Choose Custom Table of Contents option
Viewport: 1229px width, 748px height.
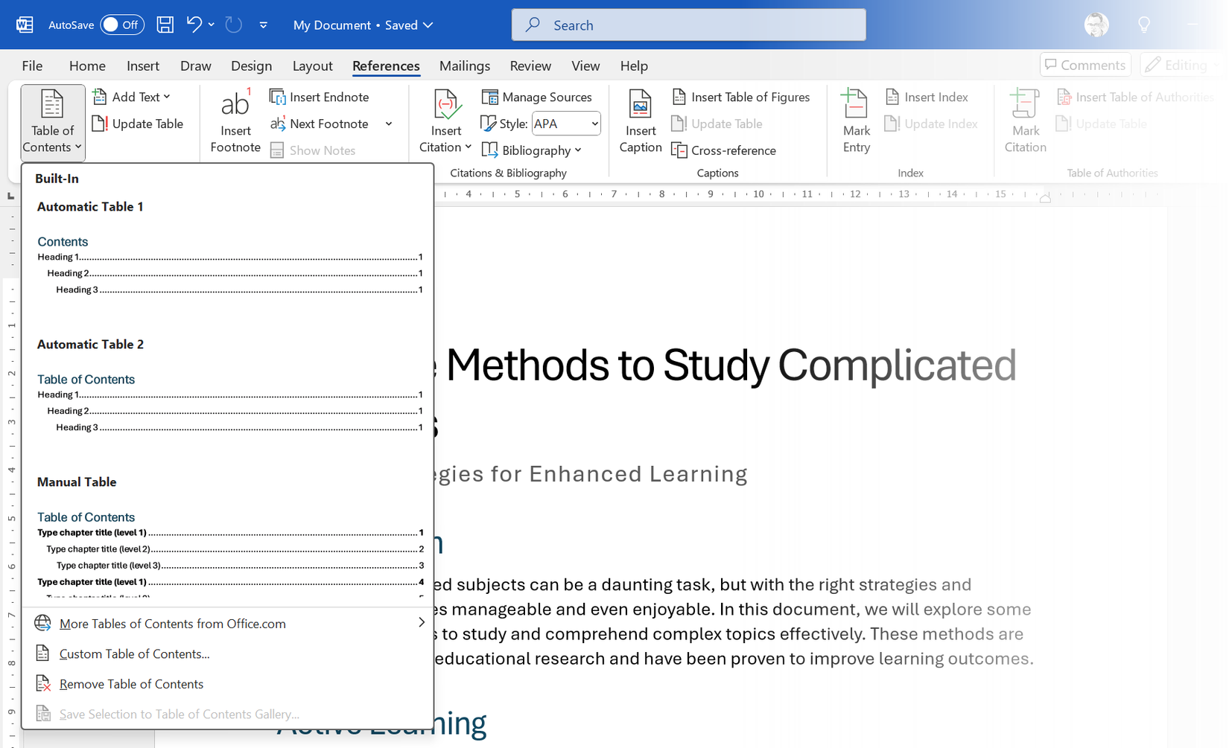pos(134,653)
